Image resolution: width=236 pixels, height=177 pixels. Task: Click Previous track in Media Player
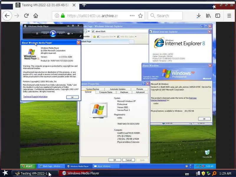(x=45, y=33)
